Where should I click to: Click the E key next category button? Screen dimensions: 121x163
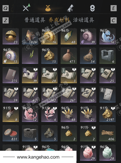(x=114, y=8)
